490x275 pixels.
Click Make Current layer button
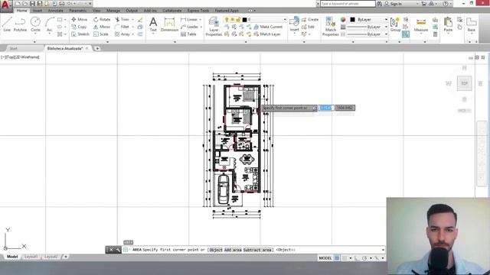pos(268,27)
